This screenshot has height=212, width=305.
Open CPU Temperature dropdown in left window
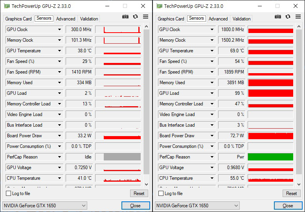pos(59,178)
